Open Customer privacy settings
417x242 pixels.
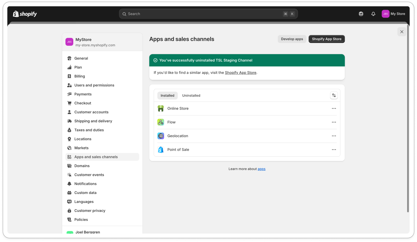[x=102, y=211]
